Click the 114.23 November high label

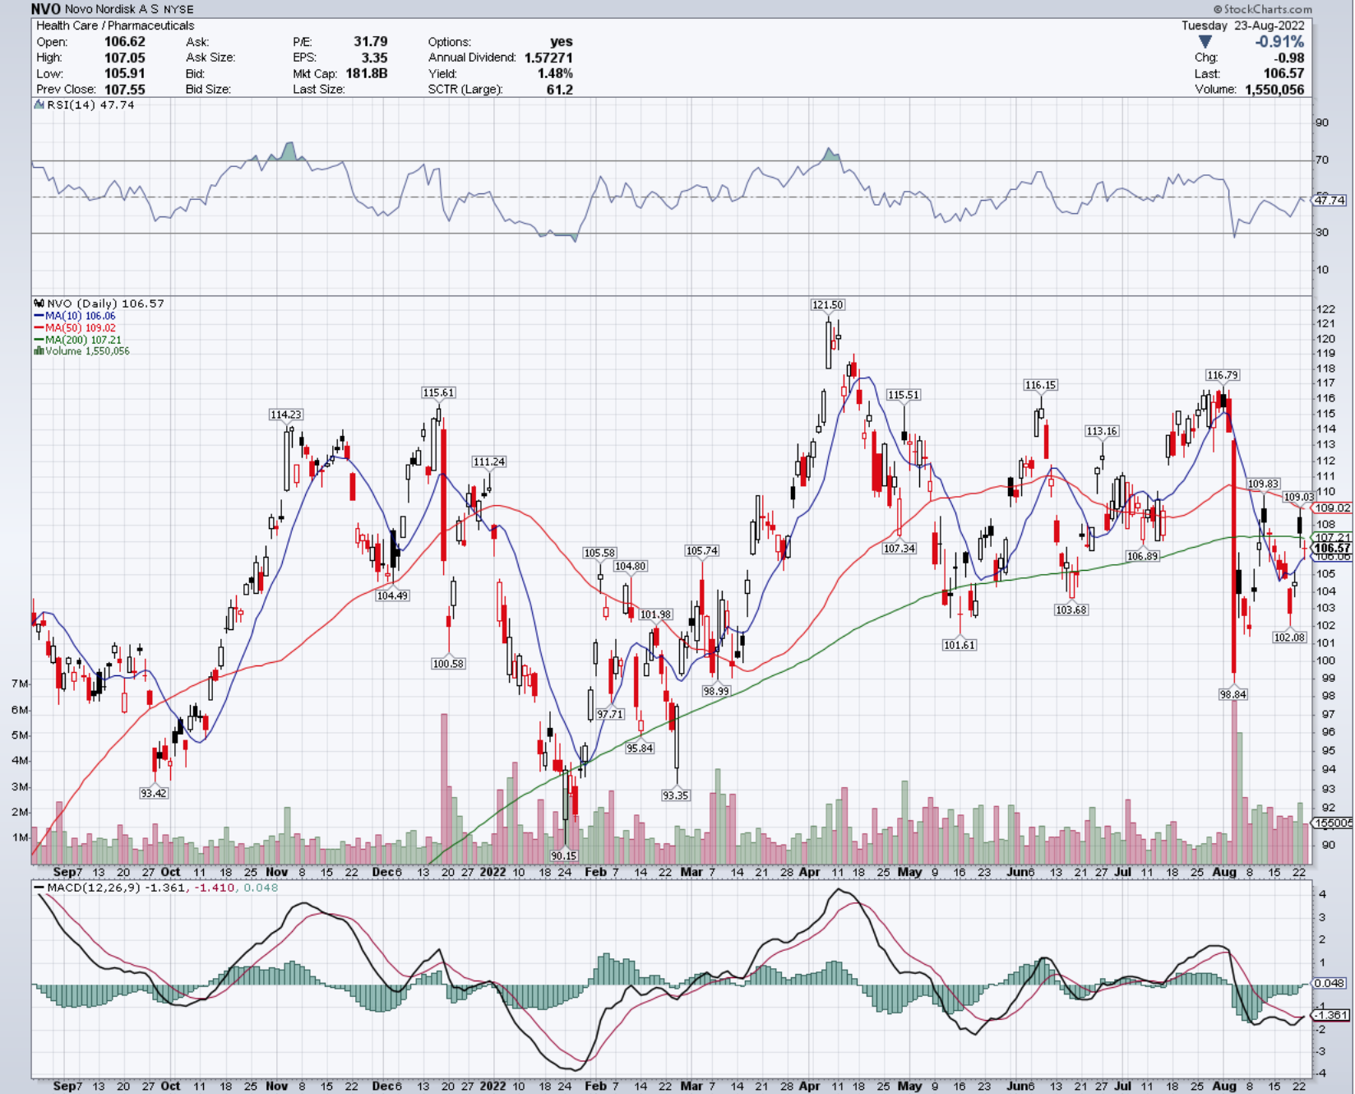[x=285, y=415]
